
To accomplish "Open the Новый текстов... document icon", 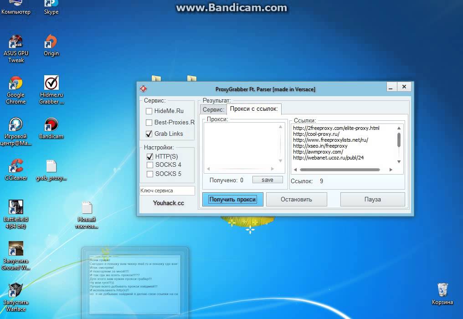I will (x=87, y=215).
